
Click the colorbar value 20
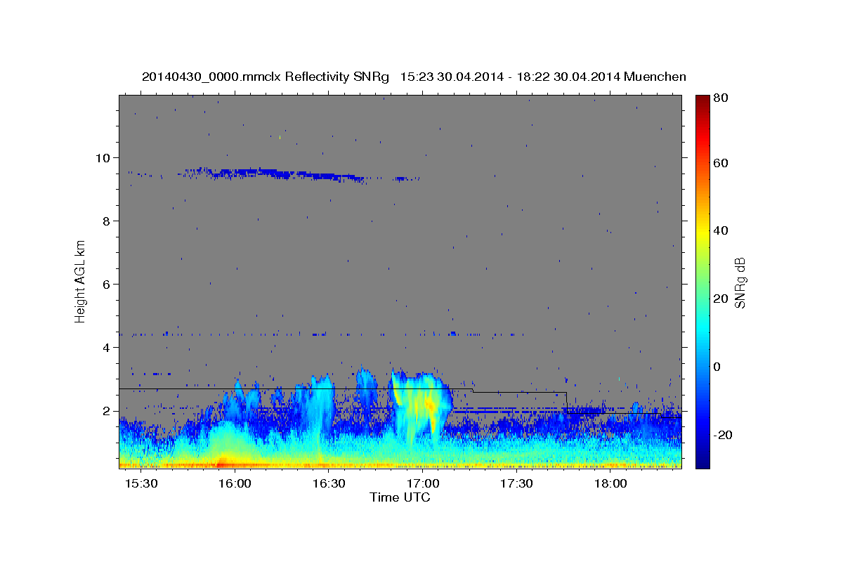pos(721,299)
